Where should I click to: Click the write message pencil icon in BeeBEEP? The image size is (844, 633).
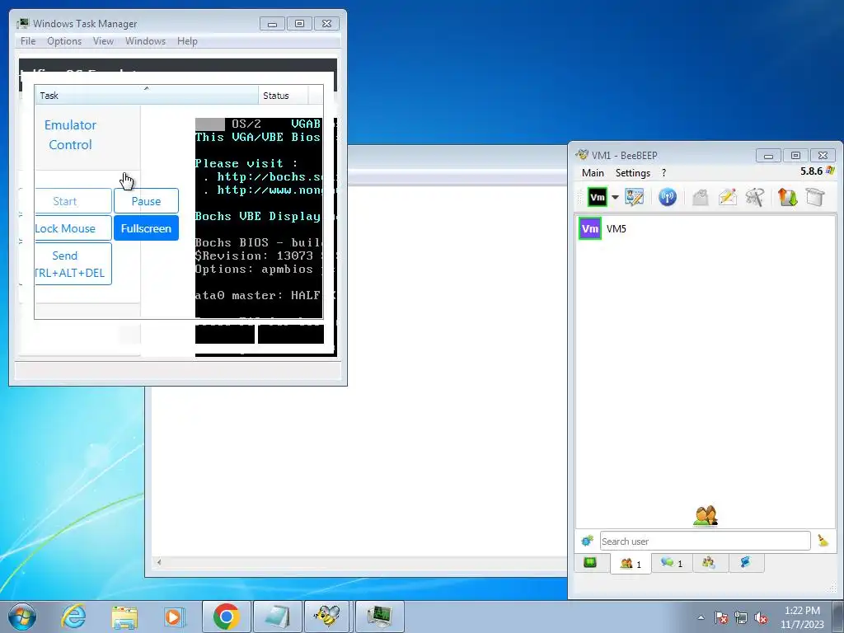[728, 198]
